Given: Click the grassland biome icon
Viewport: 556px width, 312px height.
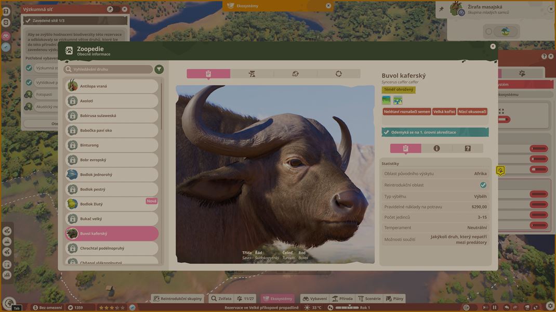Looking at the screenshot, I should point(386,101).
